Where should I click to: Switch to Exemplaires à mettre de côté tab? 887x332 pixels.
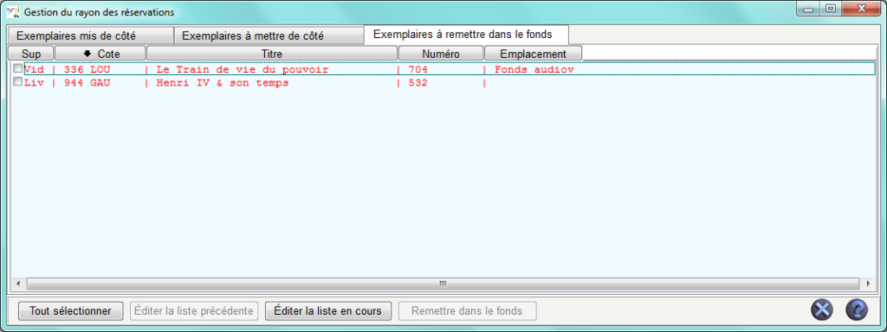pyautogui.click(x=269, y=35)
